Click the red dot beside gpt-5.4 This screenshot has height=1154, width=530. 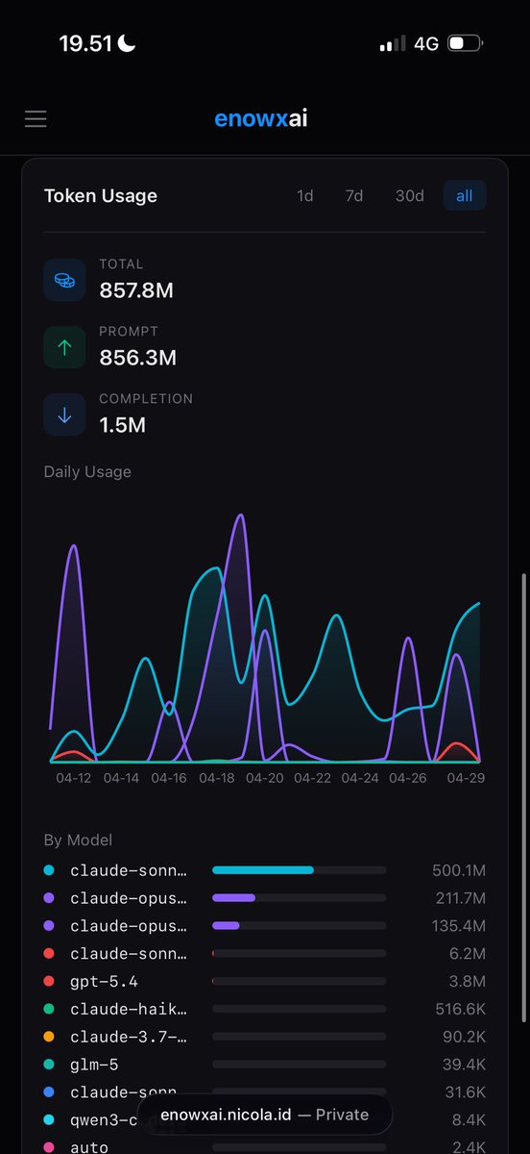[49, 981]
